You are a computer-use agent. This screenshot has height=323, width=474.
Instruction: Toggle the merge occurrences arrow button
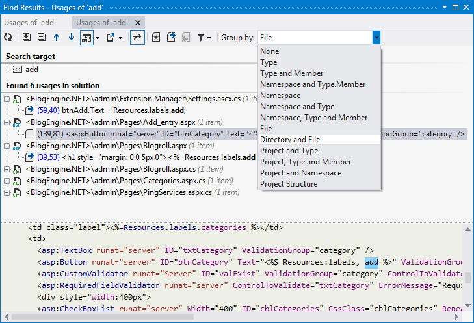138,38
